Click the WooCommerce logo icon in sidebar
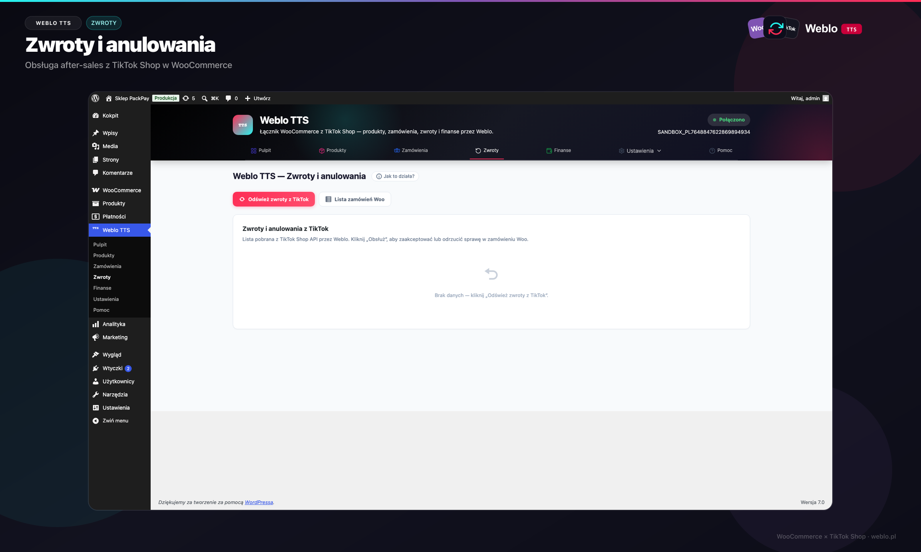The height and width of the screenshot is (552, 921). pyautogui.click(x=95, y=190)
